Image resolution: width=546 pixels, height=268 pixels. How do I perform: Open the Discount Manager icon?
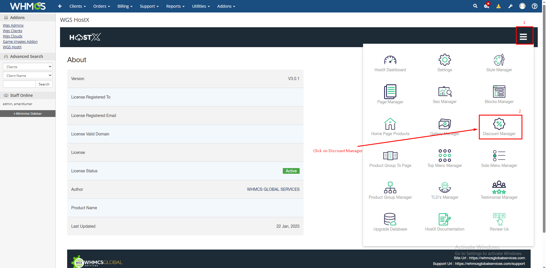[x=499, y=124]
